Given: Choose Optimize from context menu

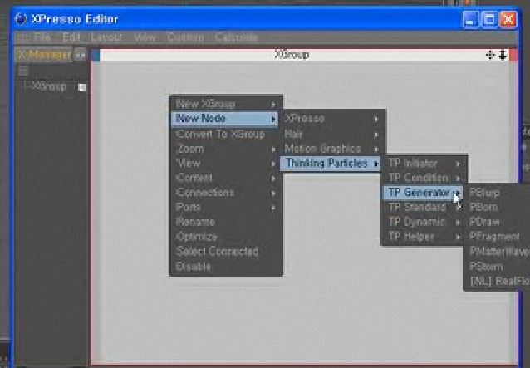Looking at the screenshot, I should click(226, 237).
